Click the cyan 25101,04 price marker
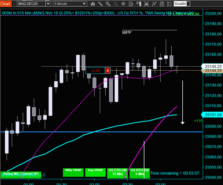 click(x=213, y=115)
